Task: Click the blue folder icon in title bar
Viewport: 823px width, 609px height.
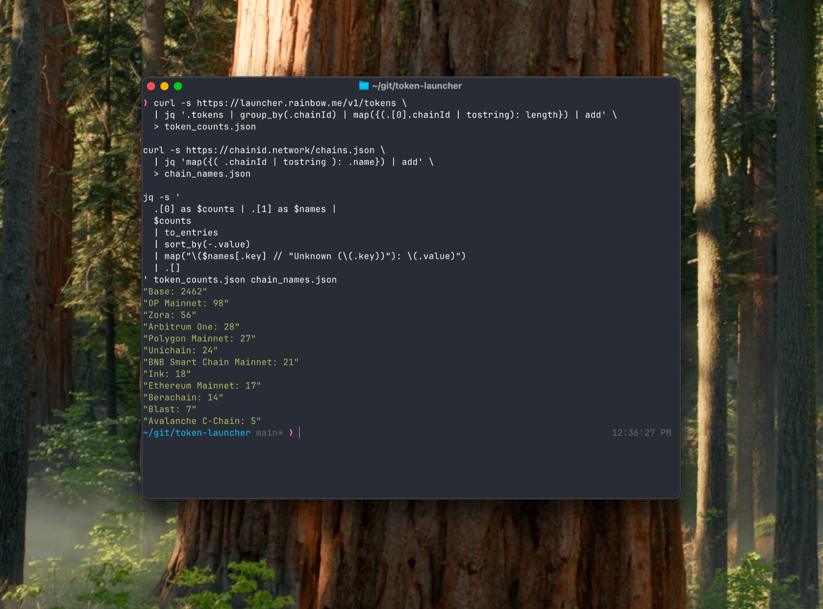Action: point(364,85)
